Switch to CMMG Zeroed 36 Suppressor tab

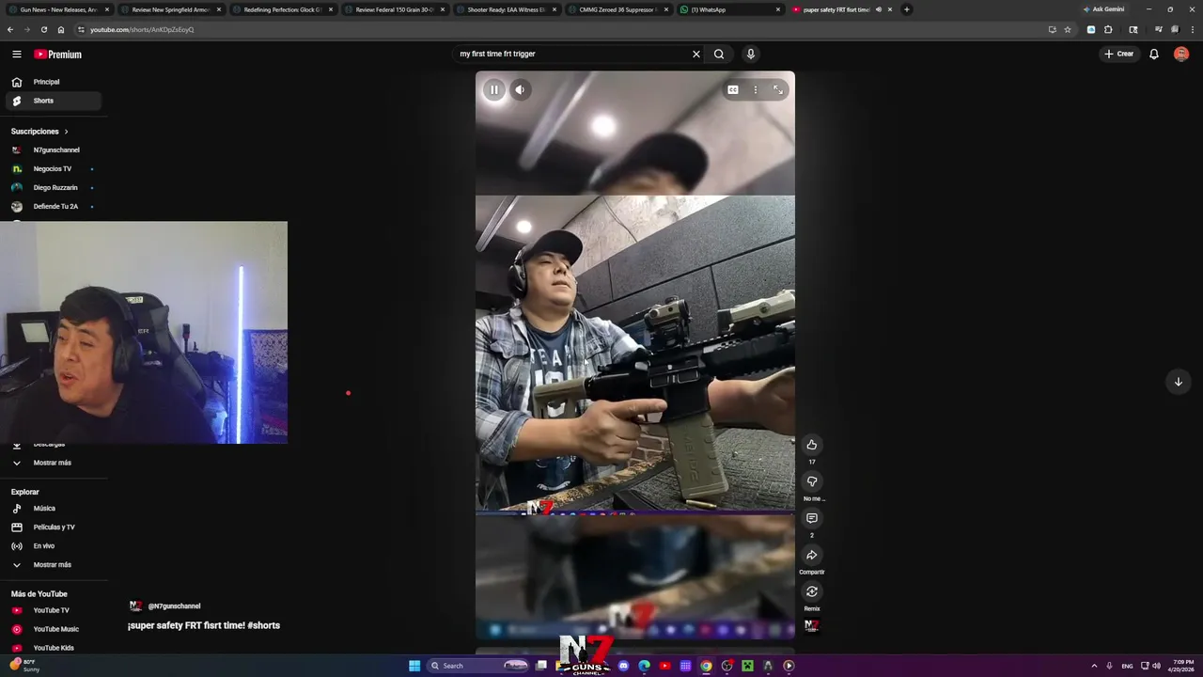click(x=617, y=9)
